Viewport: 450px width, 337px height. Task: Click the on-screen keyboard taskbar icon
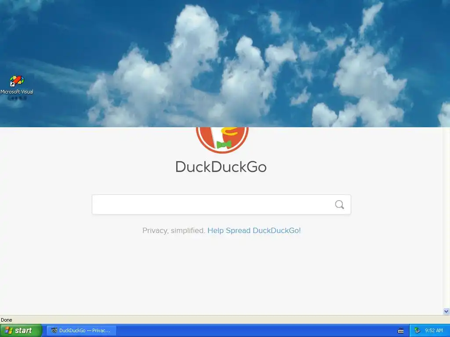coord(401,331)
